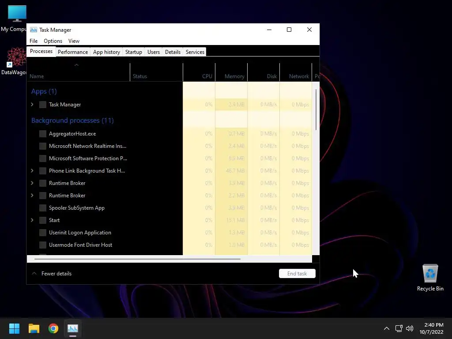452x339 pixels.
Task: Sort by the Name column header
Action: point(78,72)
